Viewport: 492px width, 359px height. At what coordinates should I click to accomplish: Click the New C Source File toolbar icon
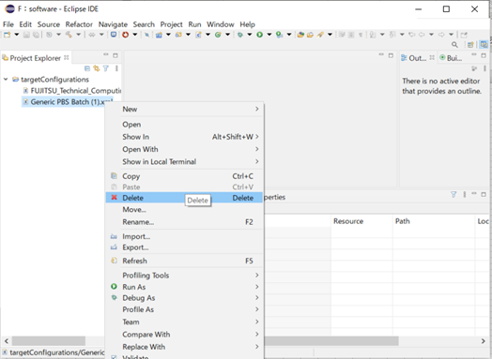(x=198, y=35)
